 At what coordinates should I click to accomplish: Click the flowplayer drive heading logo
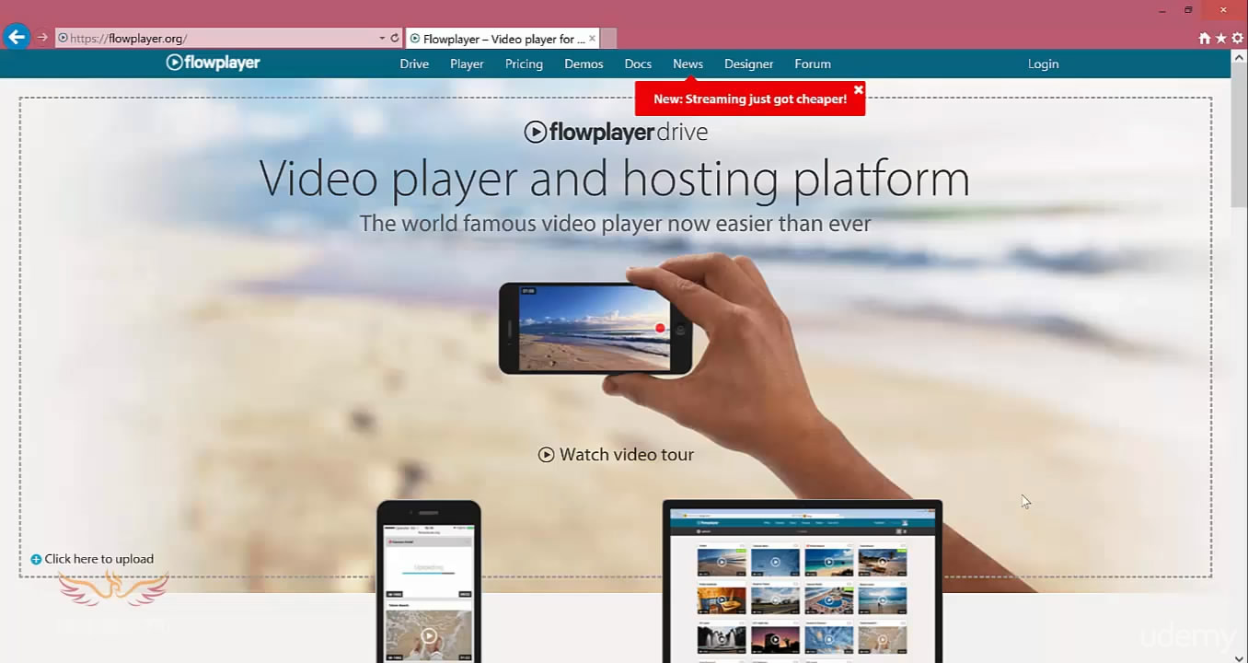616,132
